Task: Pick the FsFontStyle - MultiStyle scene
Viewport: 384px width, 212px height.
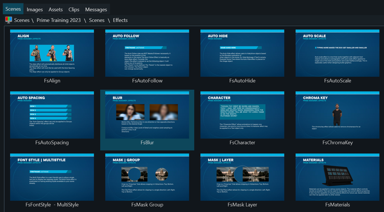Action: click(52, 177)
